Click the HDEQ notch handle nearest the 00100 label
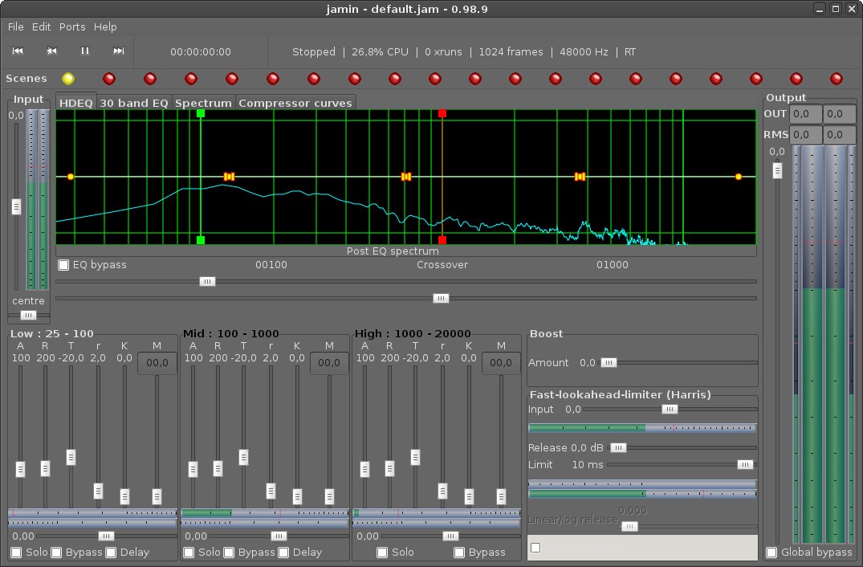863x567 pixels. click(x=229, y=176)
